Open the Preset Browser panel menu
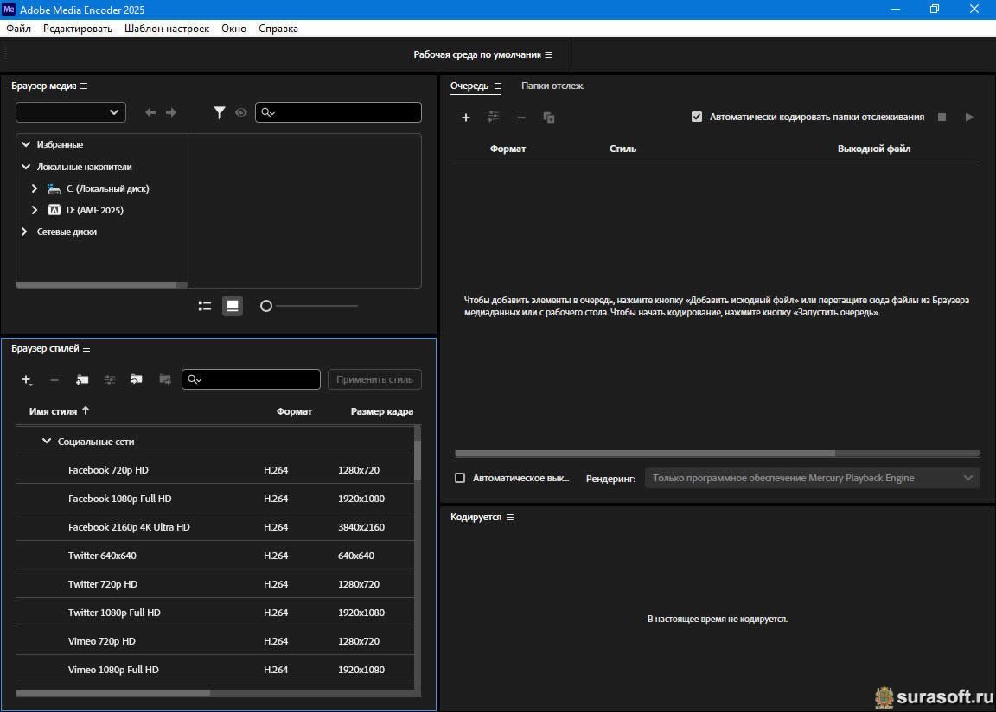Screen dimensions: 996x712 pos(86,348)
